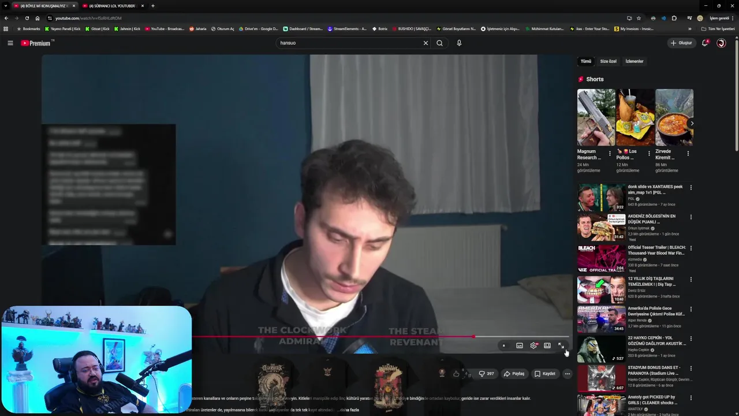Viewport: 739px width, 416px height.
Task: Start voice search with microphone icon
Action: pyautogui.click(x=459, y=43)
